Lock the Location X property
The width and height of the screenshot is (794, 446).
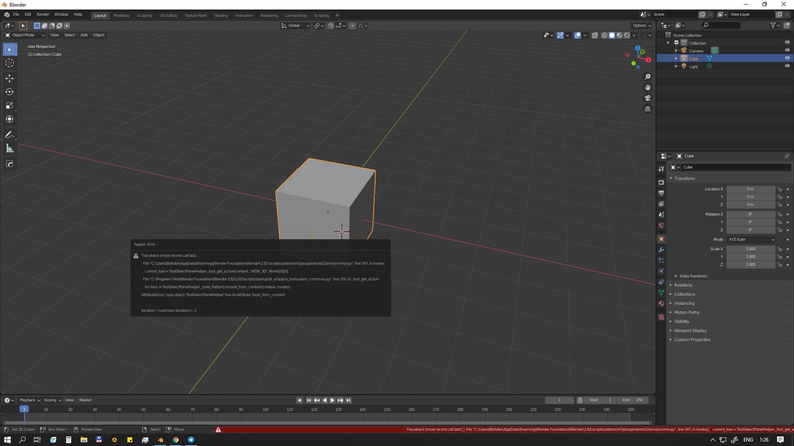(780, 189)
